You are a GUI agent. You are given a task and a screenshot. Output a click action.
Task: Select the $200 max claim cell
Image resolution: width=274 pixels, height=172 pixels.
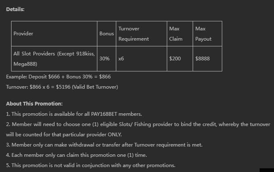[x=175, y=59]
